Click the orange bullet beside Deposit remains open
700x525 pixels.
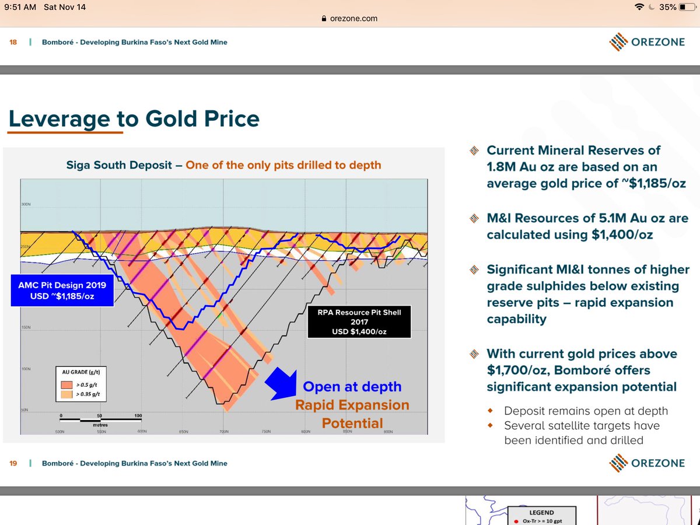pos(489,411)
